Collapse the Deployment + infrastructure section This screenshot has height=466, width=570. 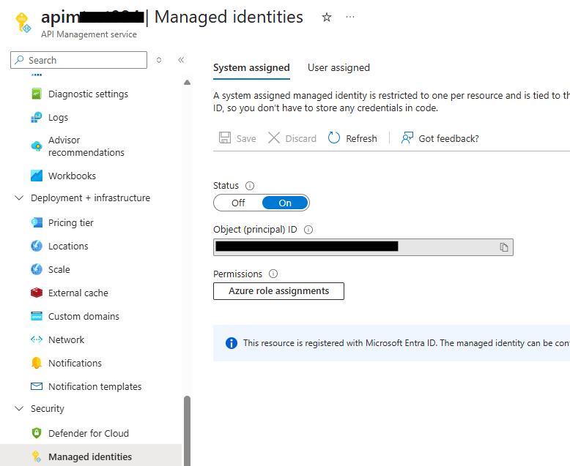(x=19, y=198)
